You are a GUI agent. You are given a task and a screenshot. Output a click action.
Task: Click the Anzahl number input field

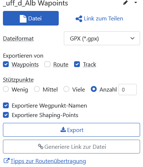coord(128,90)
